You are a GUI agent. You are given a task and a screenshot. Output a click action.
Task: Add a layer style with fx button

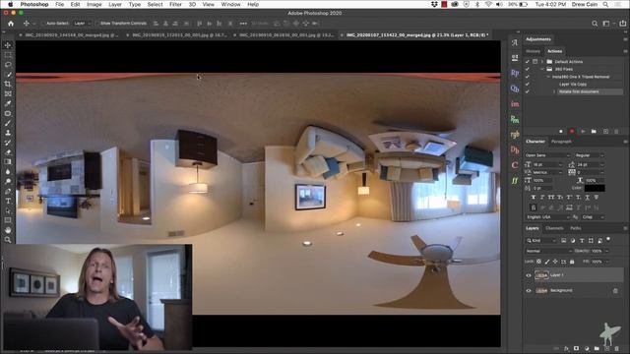567,349
